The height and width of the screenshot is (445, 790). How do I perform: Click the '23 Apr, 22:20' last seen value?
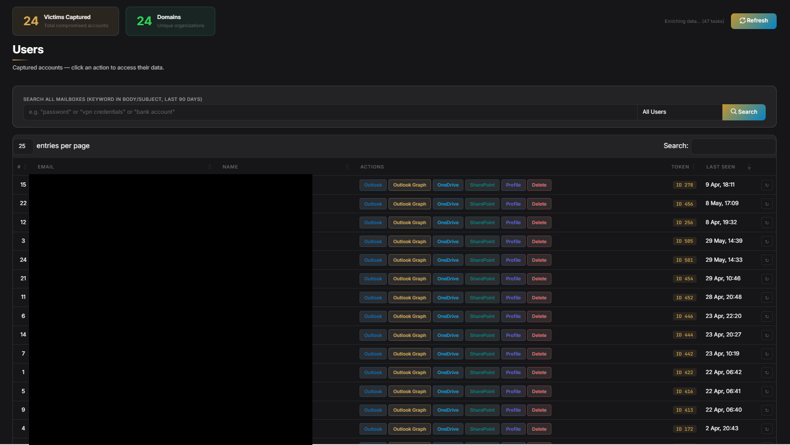(x=723, y=316)
